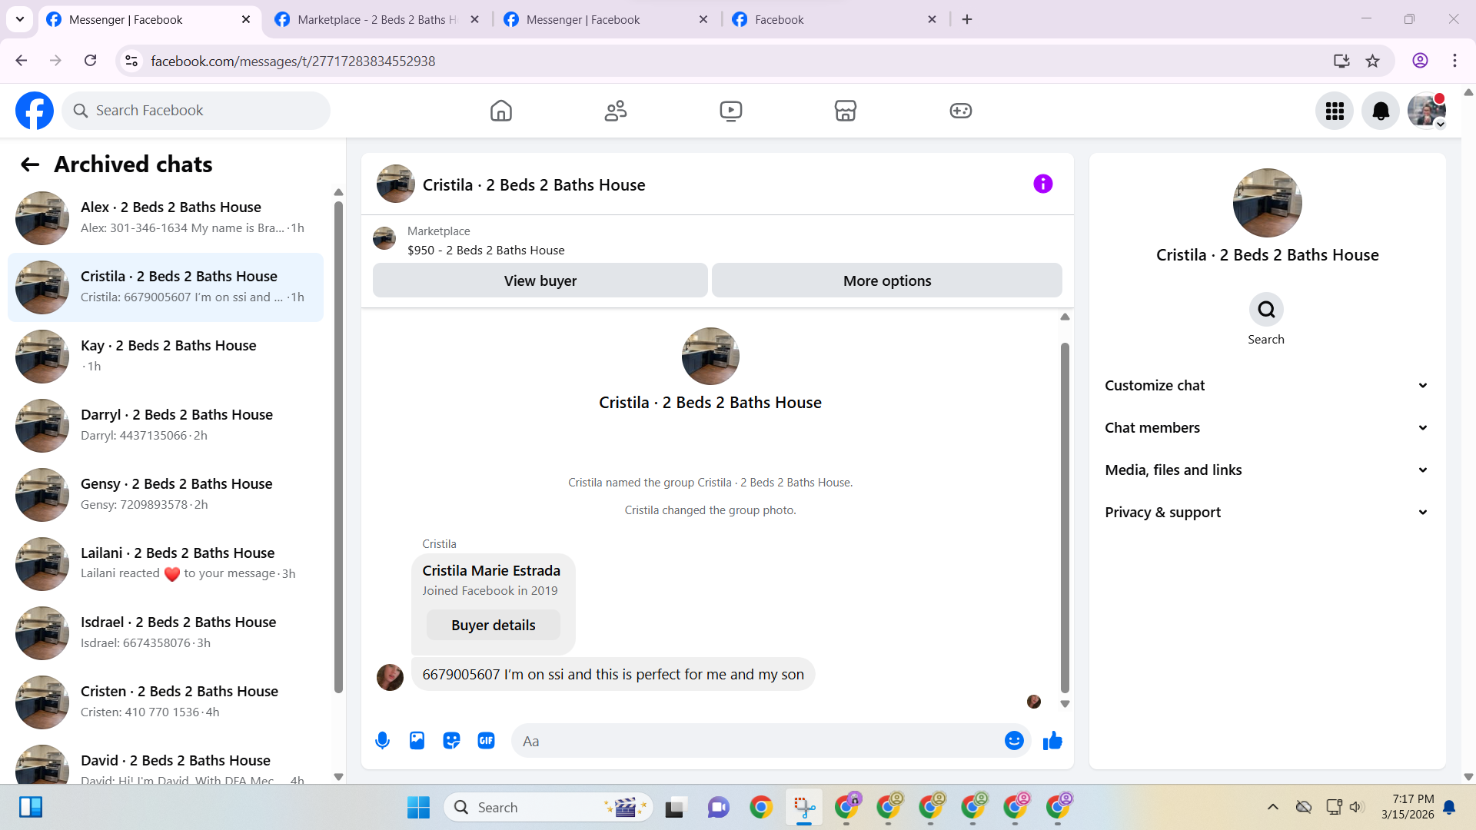Send a thumbs-up like
The height and width of the screenshot is (830, 1476).
[1052, 741]
